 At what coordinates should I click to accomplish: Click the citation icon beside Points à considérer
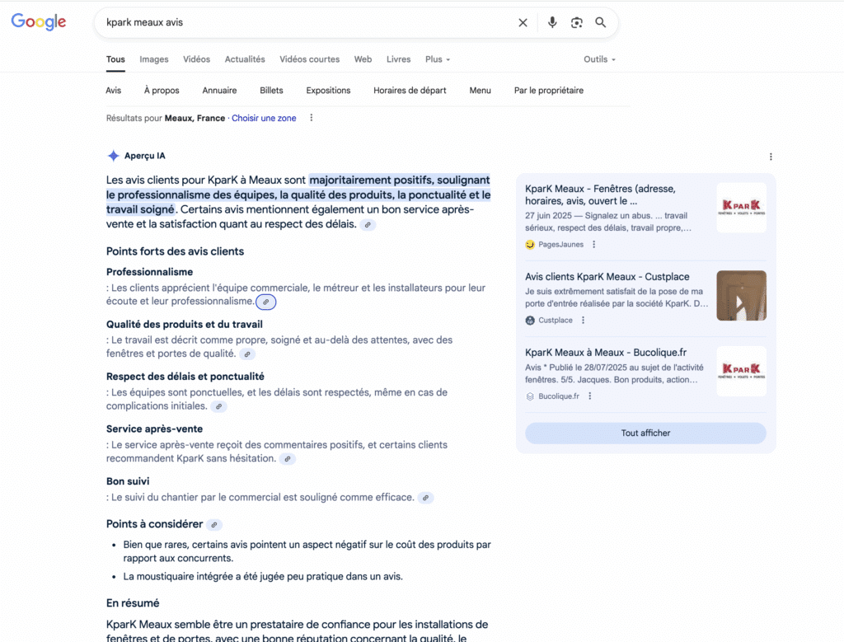coord(213,524)
